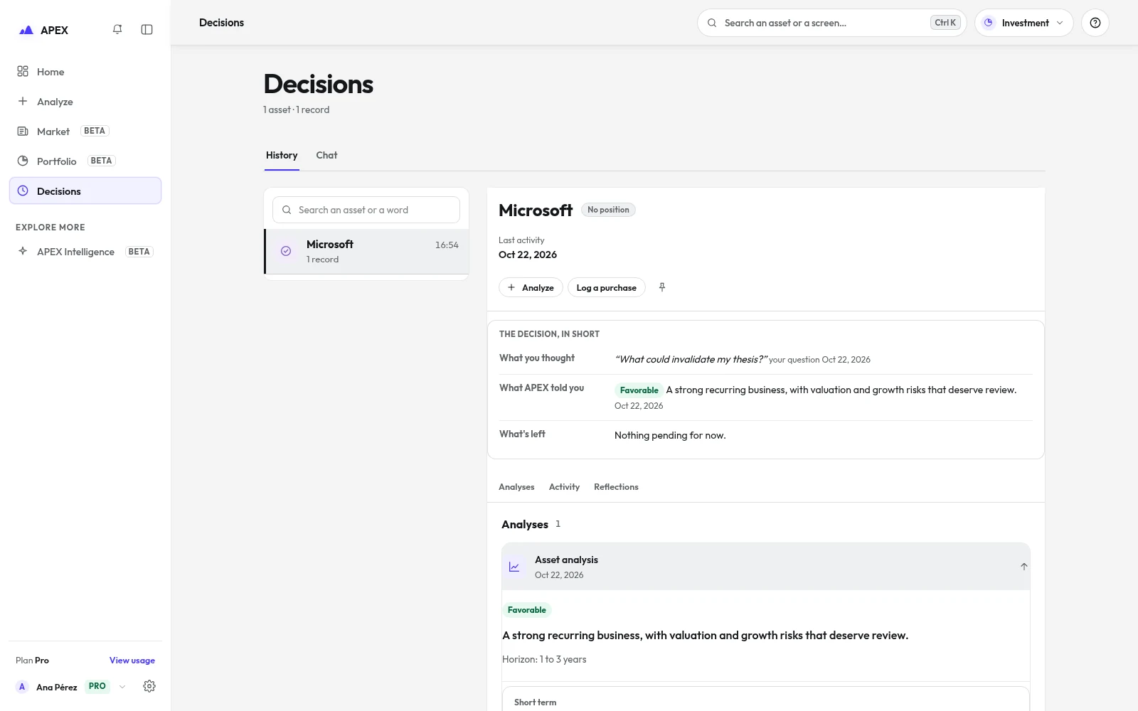Image resolution: width=1138 pixels, height=711 pixels.
Task: Open settings gear icon
Action: pyautogui.click(x=149, y=686)
